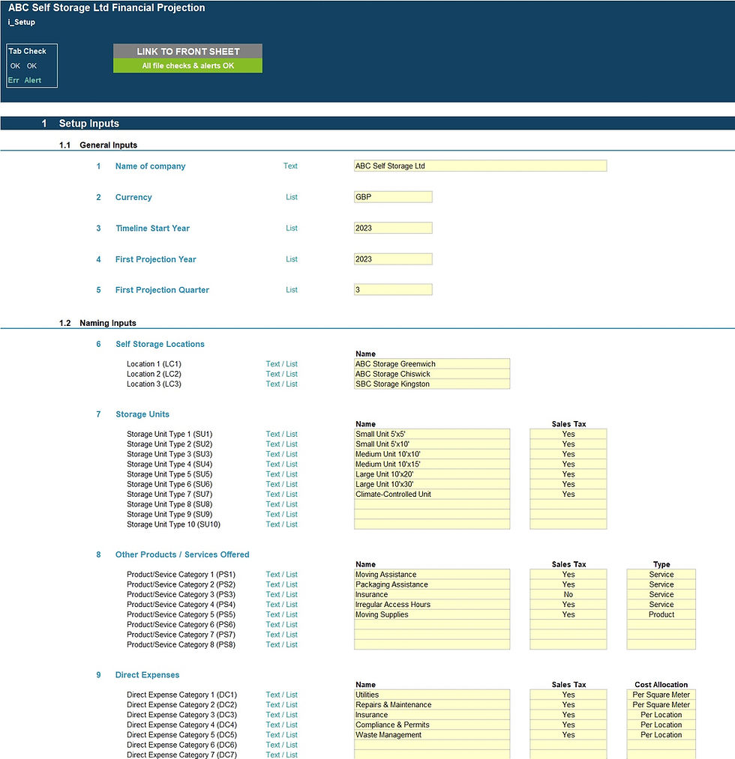Click the 1.1 General Inputs subheading

[x=98, y=145]
